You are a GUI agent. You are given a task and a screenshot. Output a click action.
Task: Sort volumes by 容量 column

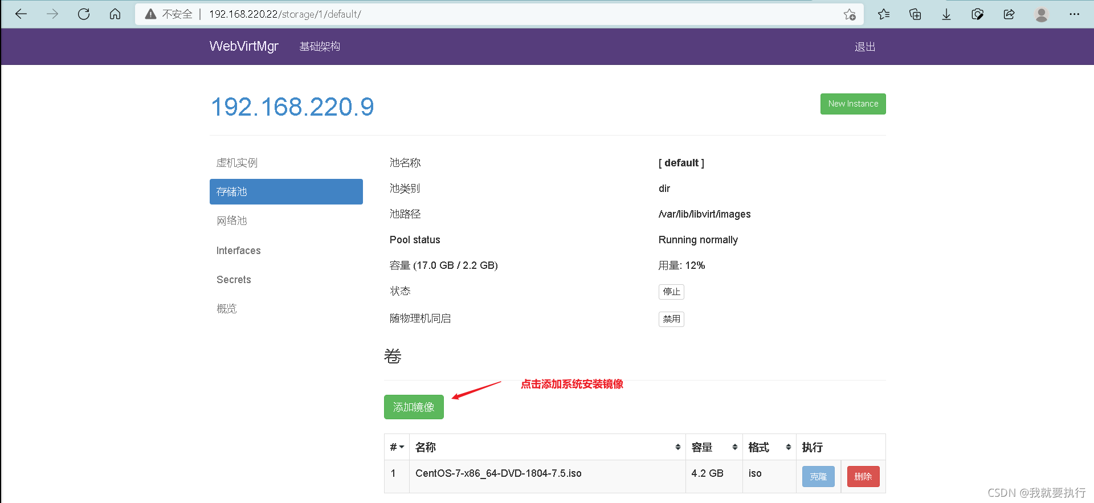point(714,447)
